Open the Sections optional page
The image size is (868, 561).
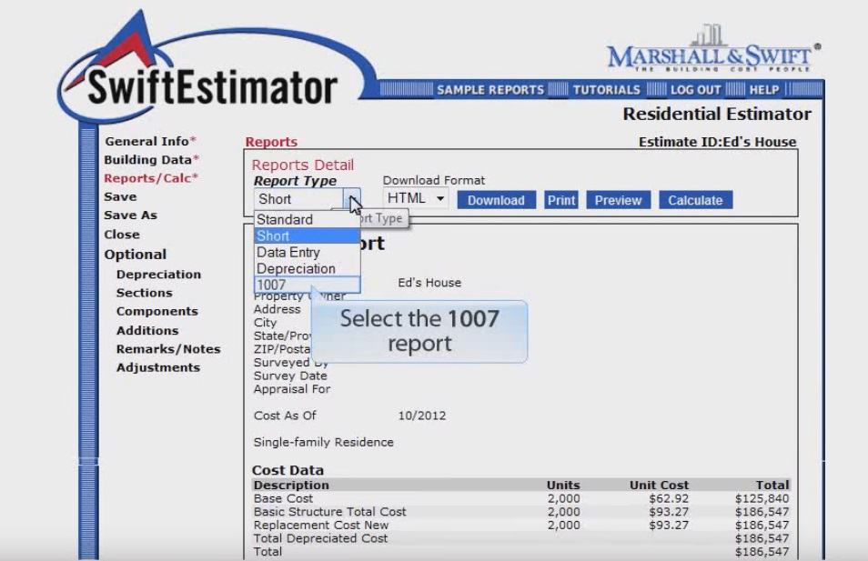click(144, 293)
